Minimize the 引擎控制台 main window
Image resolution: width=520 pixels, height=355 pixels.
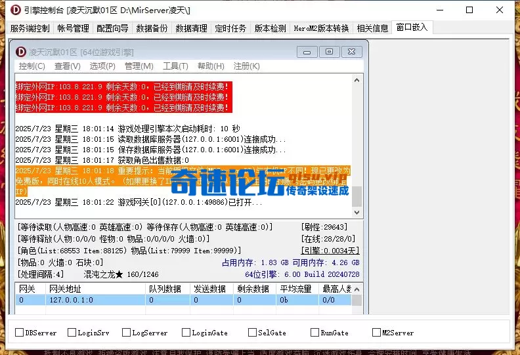[440, 10]
